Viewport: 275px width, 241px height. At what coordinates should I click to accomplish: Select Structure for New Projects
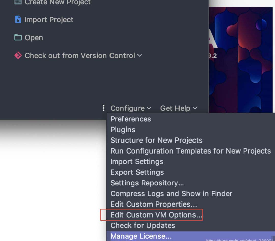[x=156, y=140]
